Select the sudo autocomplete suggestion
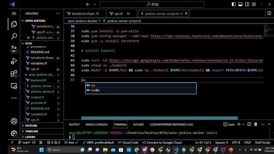Image resolution: width=274 pixels, height=154 pixels. click(141, 90)
